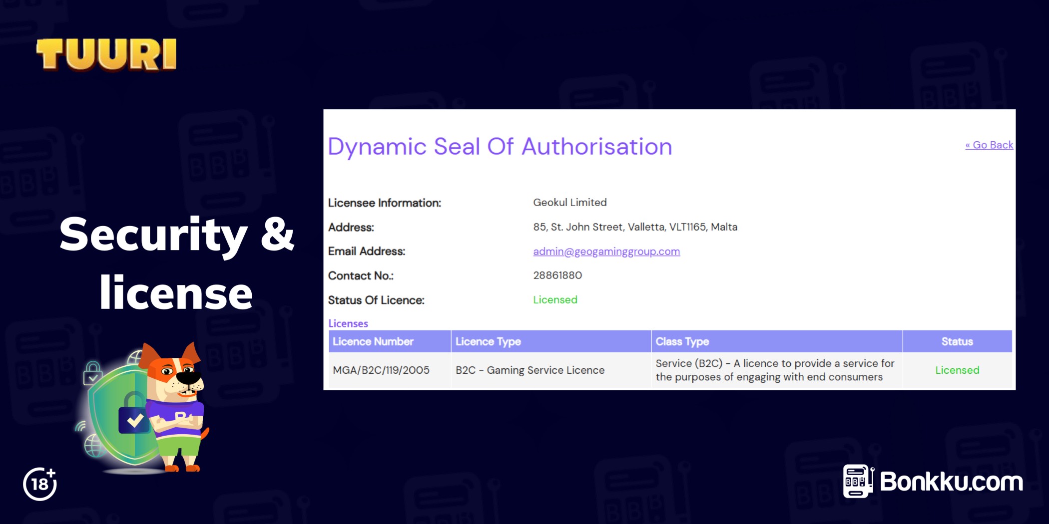Click the Status column header
The height and width of the screenshot is (524, 1049).
[x=957, y=341]
